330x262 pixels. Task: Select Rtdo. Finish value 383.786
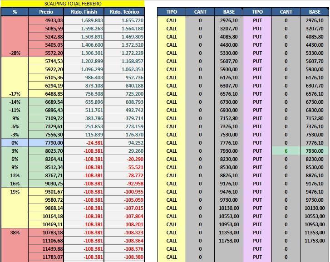[x=84, y=118]
